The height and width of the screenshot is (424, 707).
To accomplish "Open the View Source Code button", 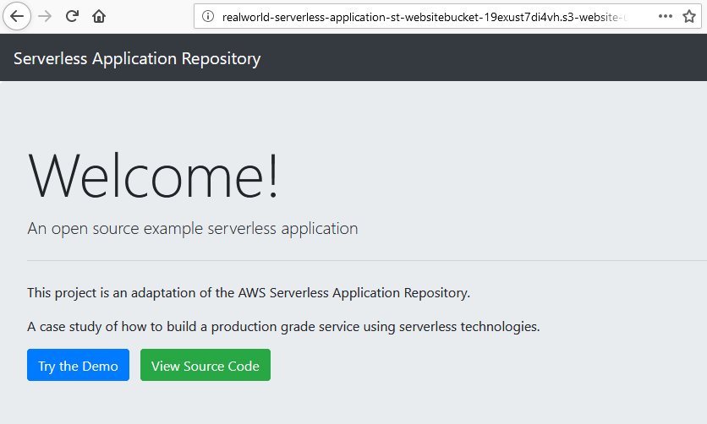I will [x=206, y=365].
